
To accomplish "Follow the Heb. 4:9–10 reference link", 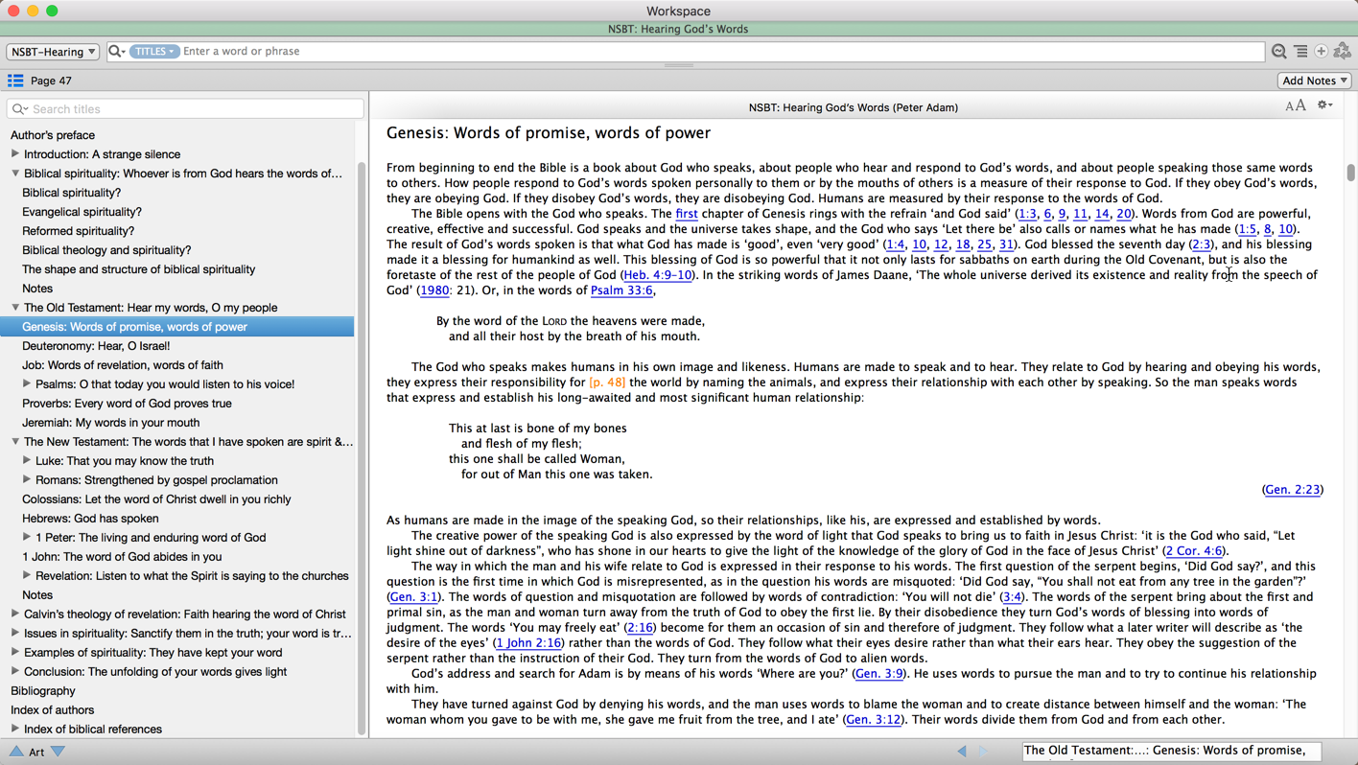I will pos(658,275).
